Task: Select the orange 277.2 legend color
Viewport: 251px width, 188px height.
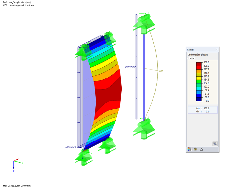Action: click(x=199, y=71)
